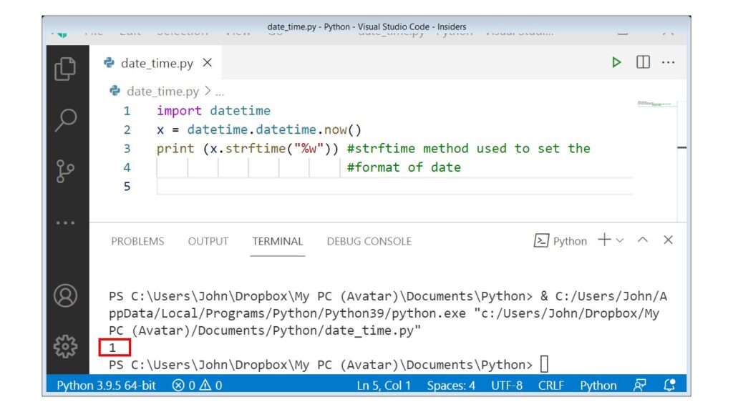
Task: Click the Python terminal shell label
Action: coord(560,241)
